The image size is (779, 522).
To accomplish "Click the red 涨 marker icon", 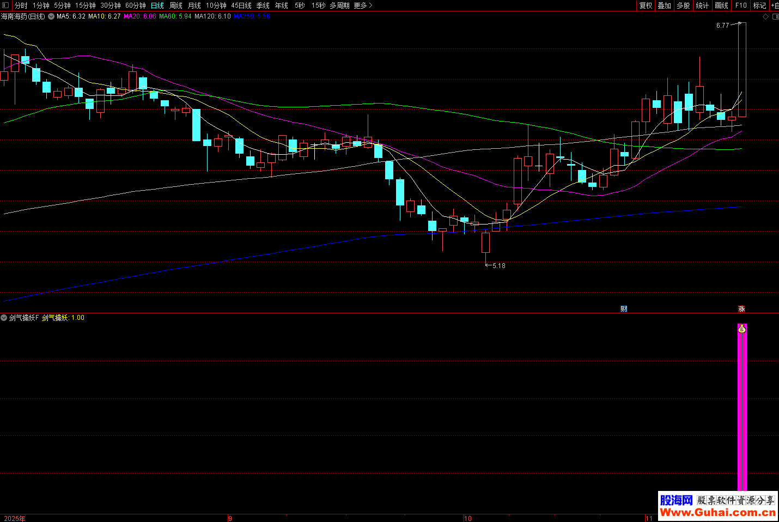I will point(741,308).
